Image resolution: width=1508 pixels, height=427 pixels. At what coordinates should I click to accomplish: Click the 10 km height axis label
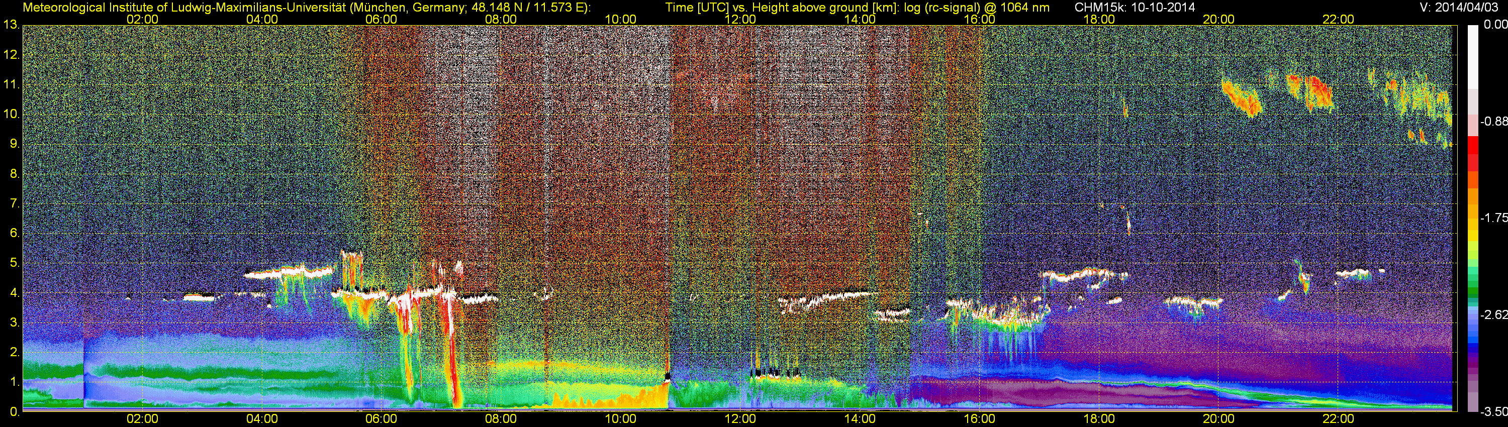(x=11, y=114)
